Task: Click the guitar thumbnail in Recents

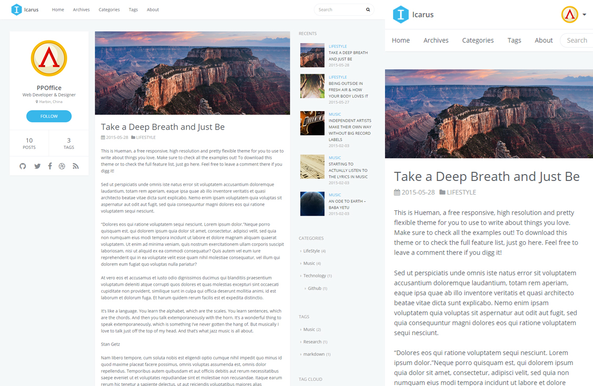Action: click(312, 123)
